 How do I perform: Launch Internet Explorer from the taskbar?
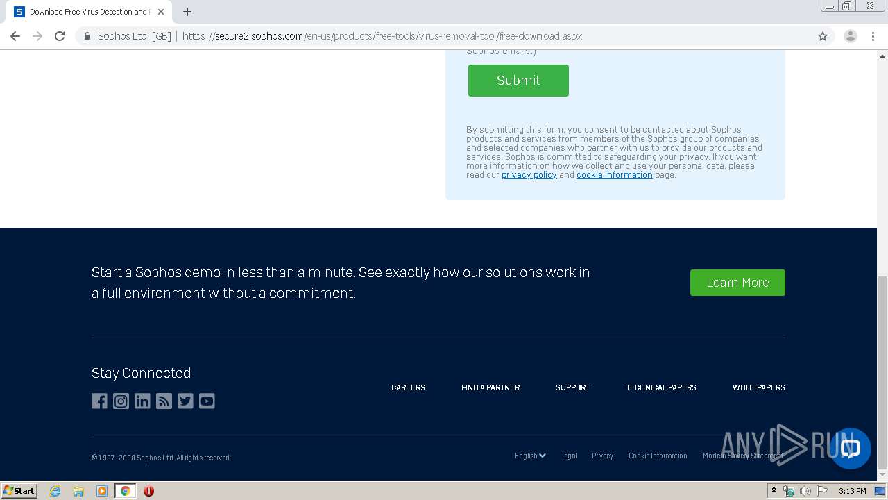(x=55, y=491)
